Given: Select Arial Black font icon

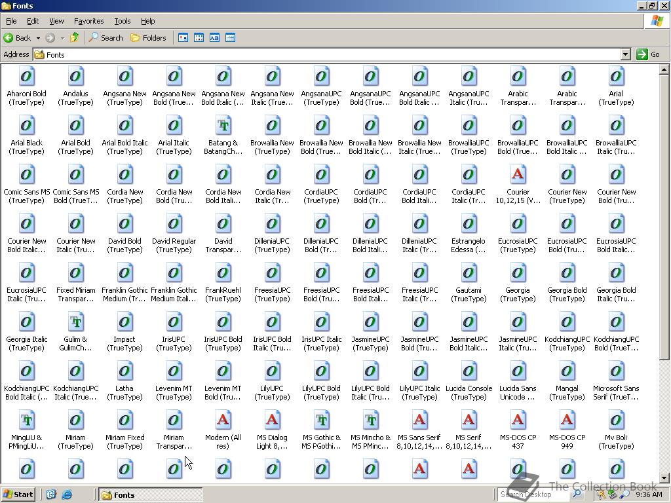Looking at the screenshot, I should (x=26, y=126).
